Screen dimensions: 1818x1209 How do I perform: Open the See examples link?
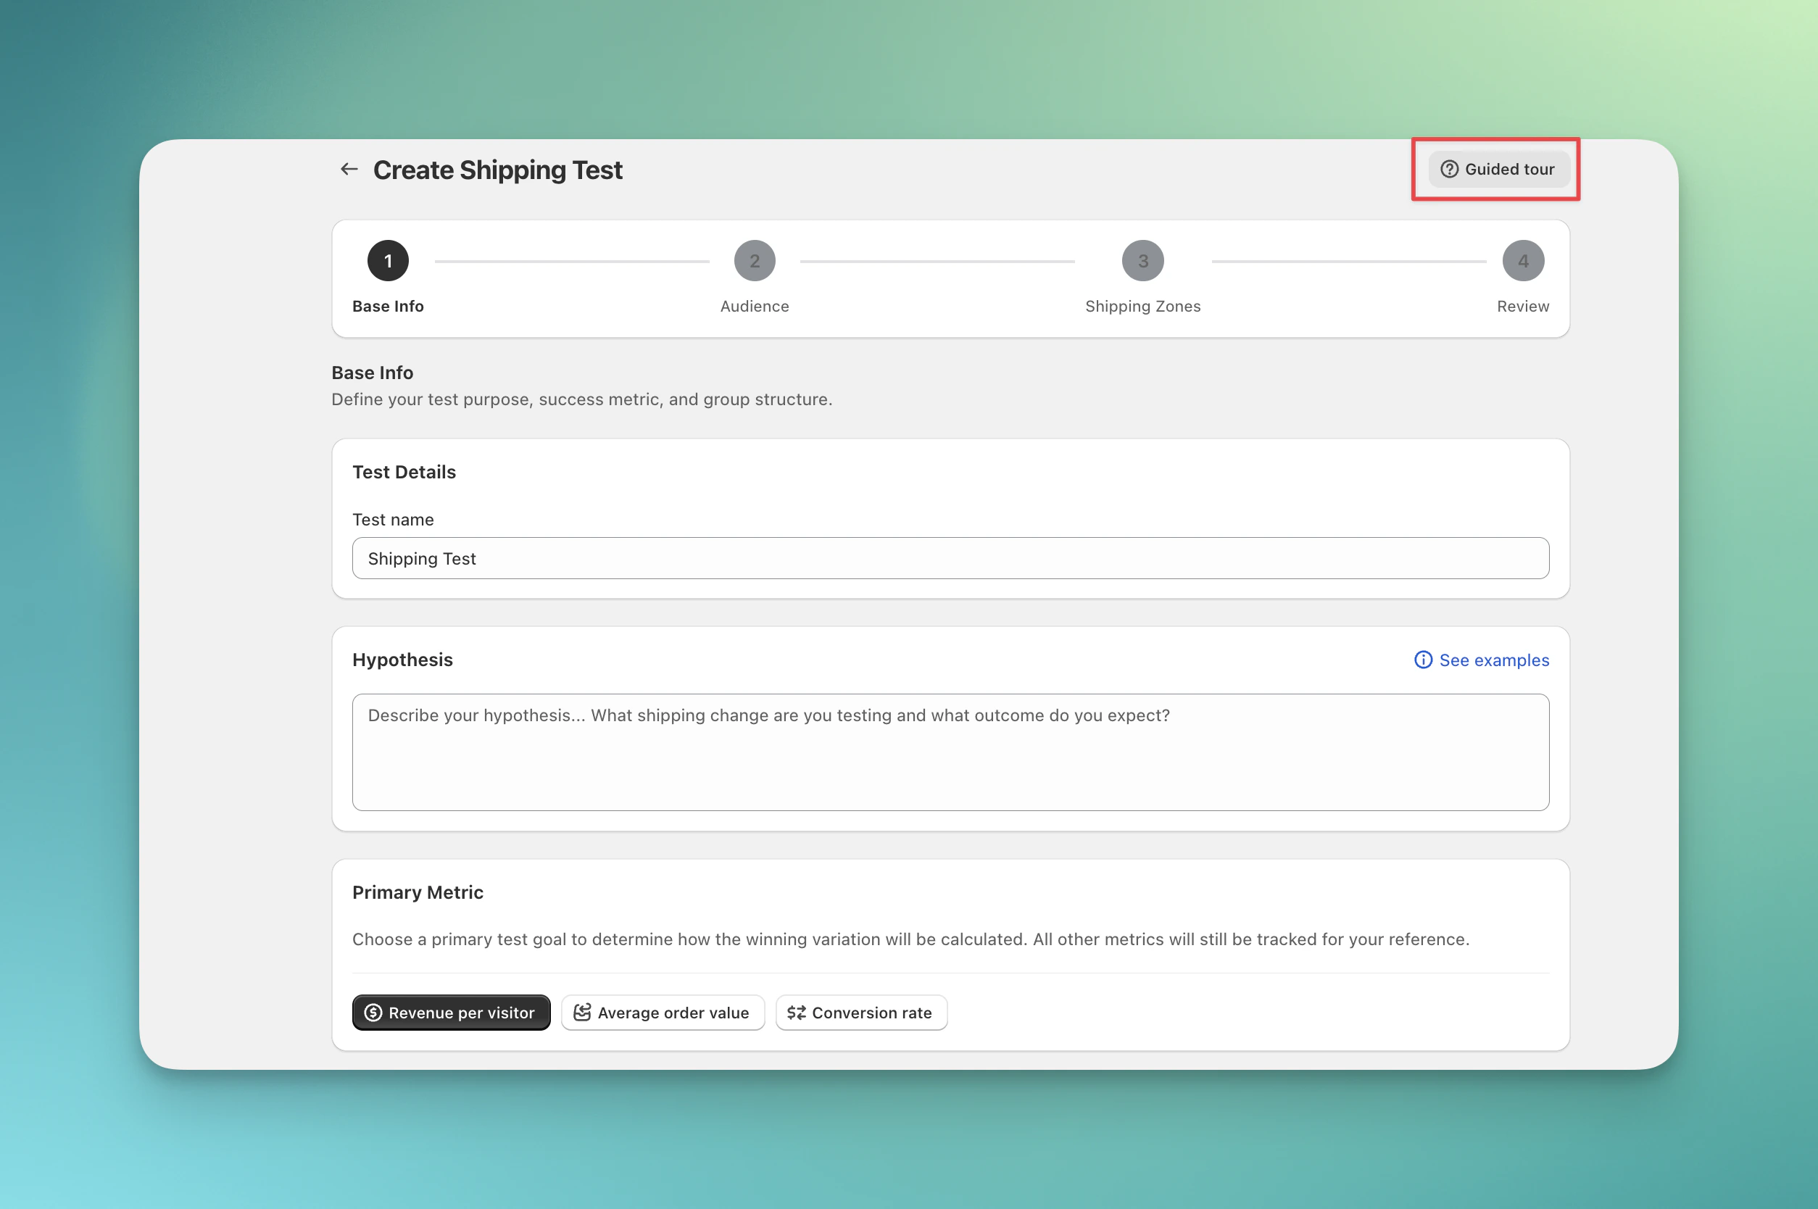click(x=1493, y=660)
